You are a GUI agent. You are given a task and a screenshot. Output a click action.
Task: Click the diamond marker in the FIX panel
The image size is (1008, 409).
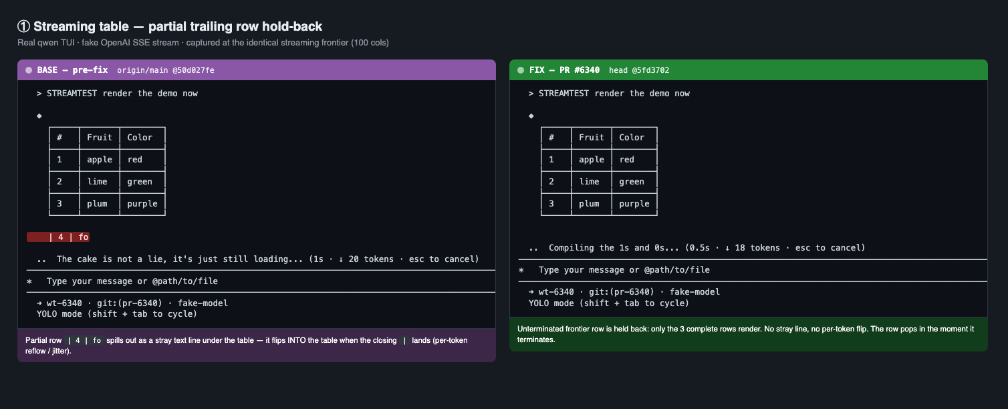click(531, 116)
